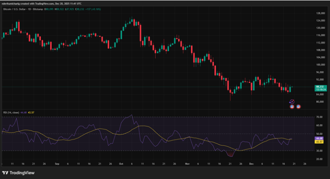330x179 pixels.
Task: Click the TradingView logo icon
Action: [x=5, y=172]
